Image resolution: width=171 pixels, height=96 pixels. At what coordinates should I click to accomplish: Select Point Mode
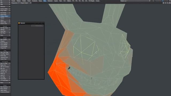click(x=5, y=13)
